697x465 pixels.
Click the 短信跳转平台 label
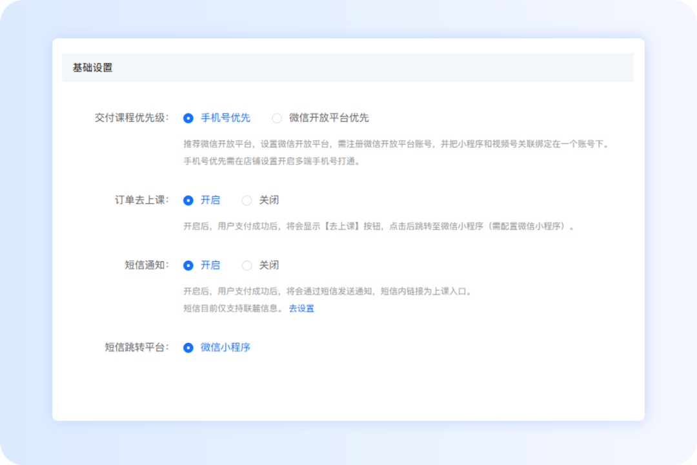tap(136, 347)
